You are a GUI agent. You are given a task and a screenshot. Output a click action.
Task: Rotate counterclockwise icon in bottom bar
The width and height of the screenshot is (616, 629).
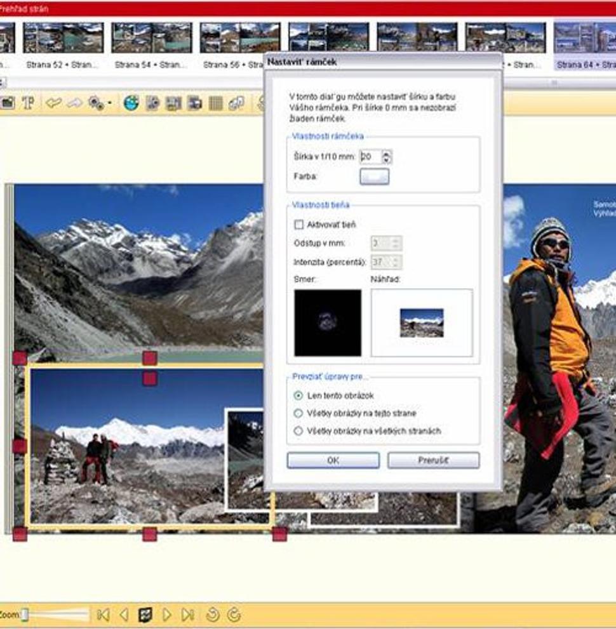[x=212, y=614]
